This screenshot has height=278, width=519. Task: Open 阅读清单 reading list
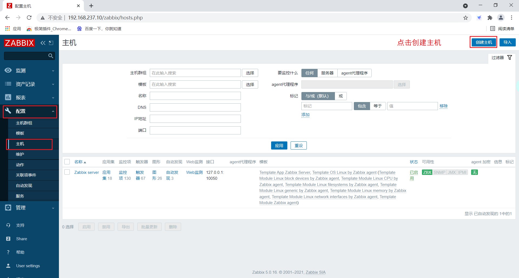tap(502, 29)
